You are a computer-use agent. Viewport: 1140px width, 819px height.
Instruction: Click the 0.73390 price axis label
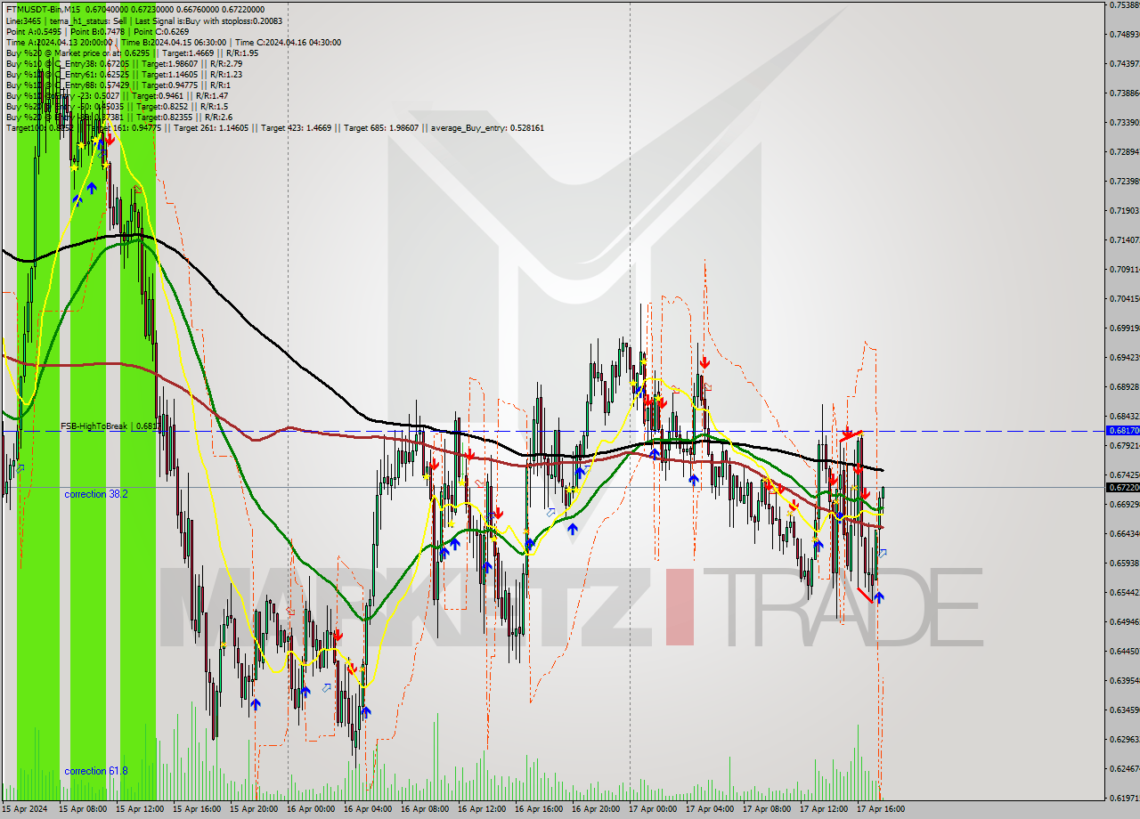pyautogui.click(x=1124, y=122)
